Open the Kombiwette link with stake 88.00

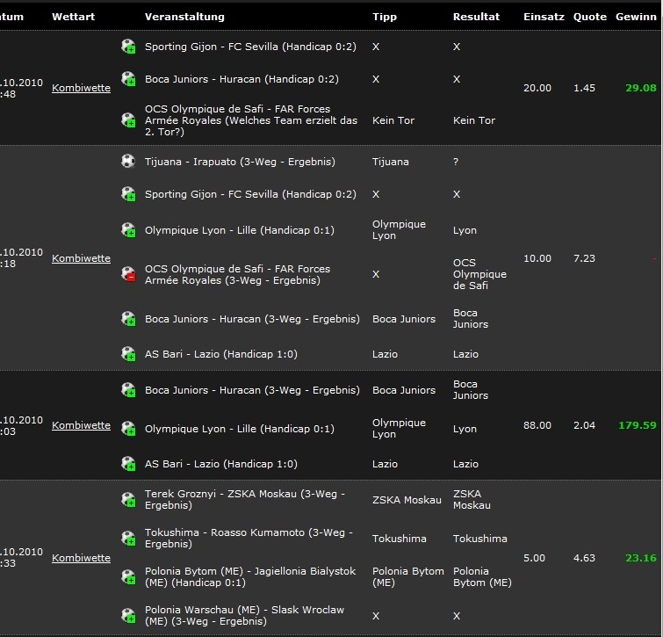[x=81, y=425]
